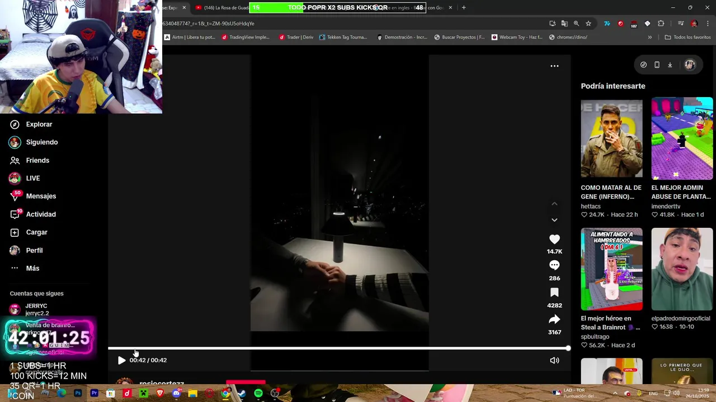Open the elpadredomingooficial video thumbnail
This screenshot has width=716, height=402.
(682, 269)
